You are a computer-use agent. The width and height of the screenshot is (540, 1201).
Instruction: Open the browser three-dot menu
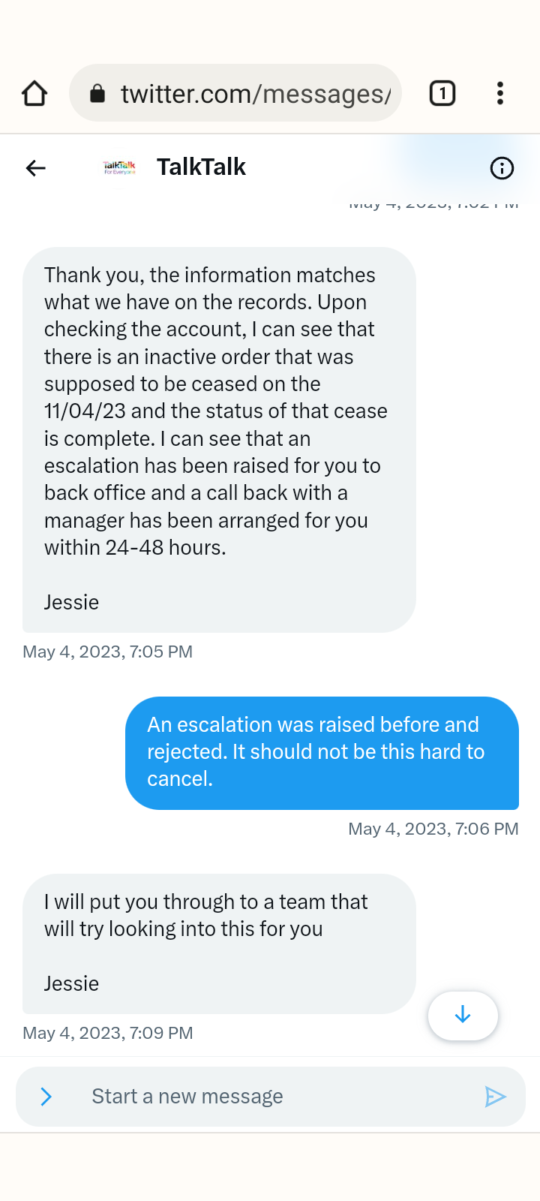[x=500, y=94]
